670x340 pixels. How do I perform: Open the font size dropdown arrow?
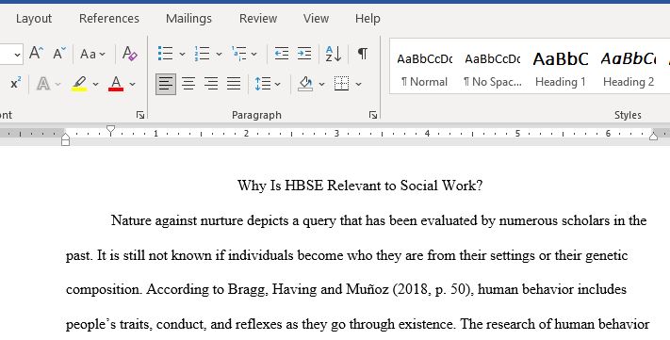pos(17,55)
